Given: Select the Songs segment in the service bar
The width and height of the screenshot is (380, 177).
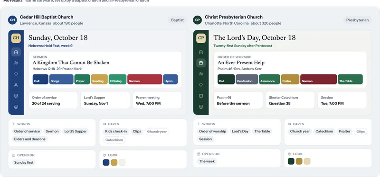Looking at the screenshot, I should tap(61, 79).
